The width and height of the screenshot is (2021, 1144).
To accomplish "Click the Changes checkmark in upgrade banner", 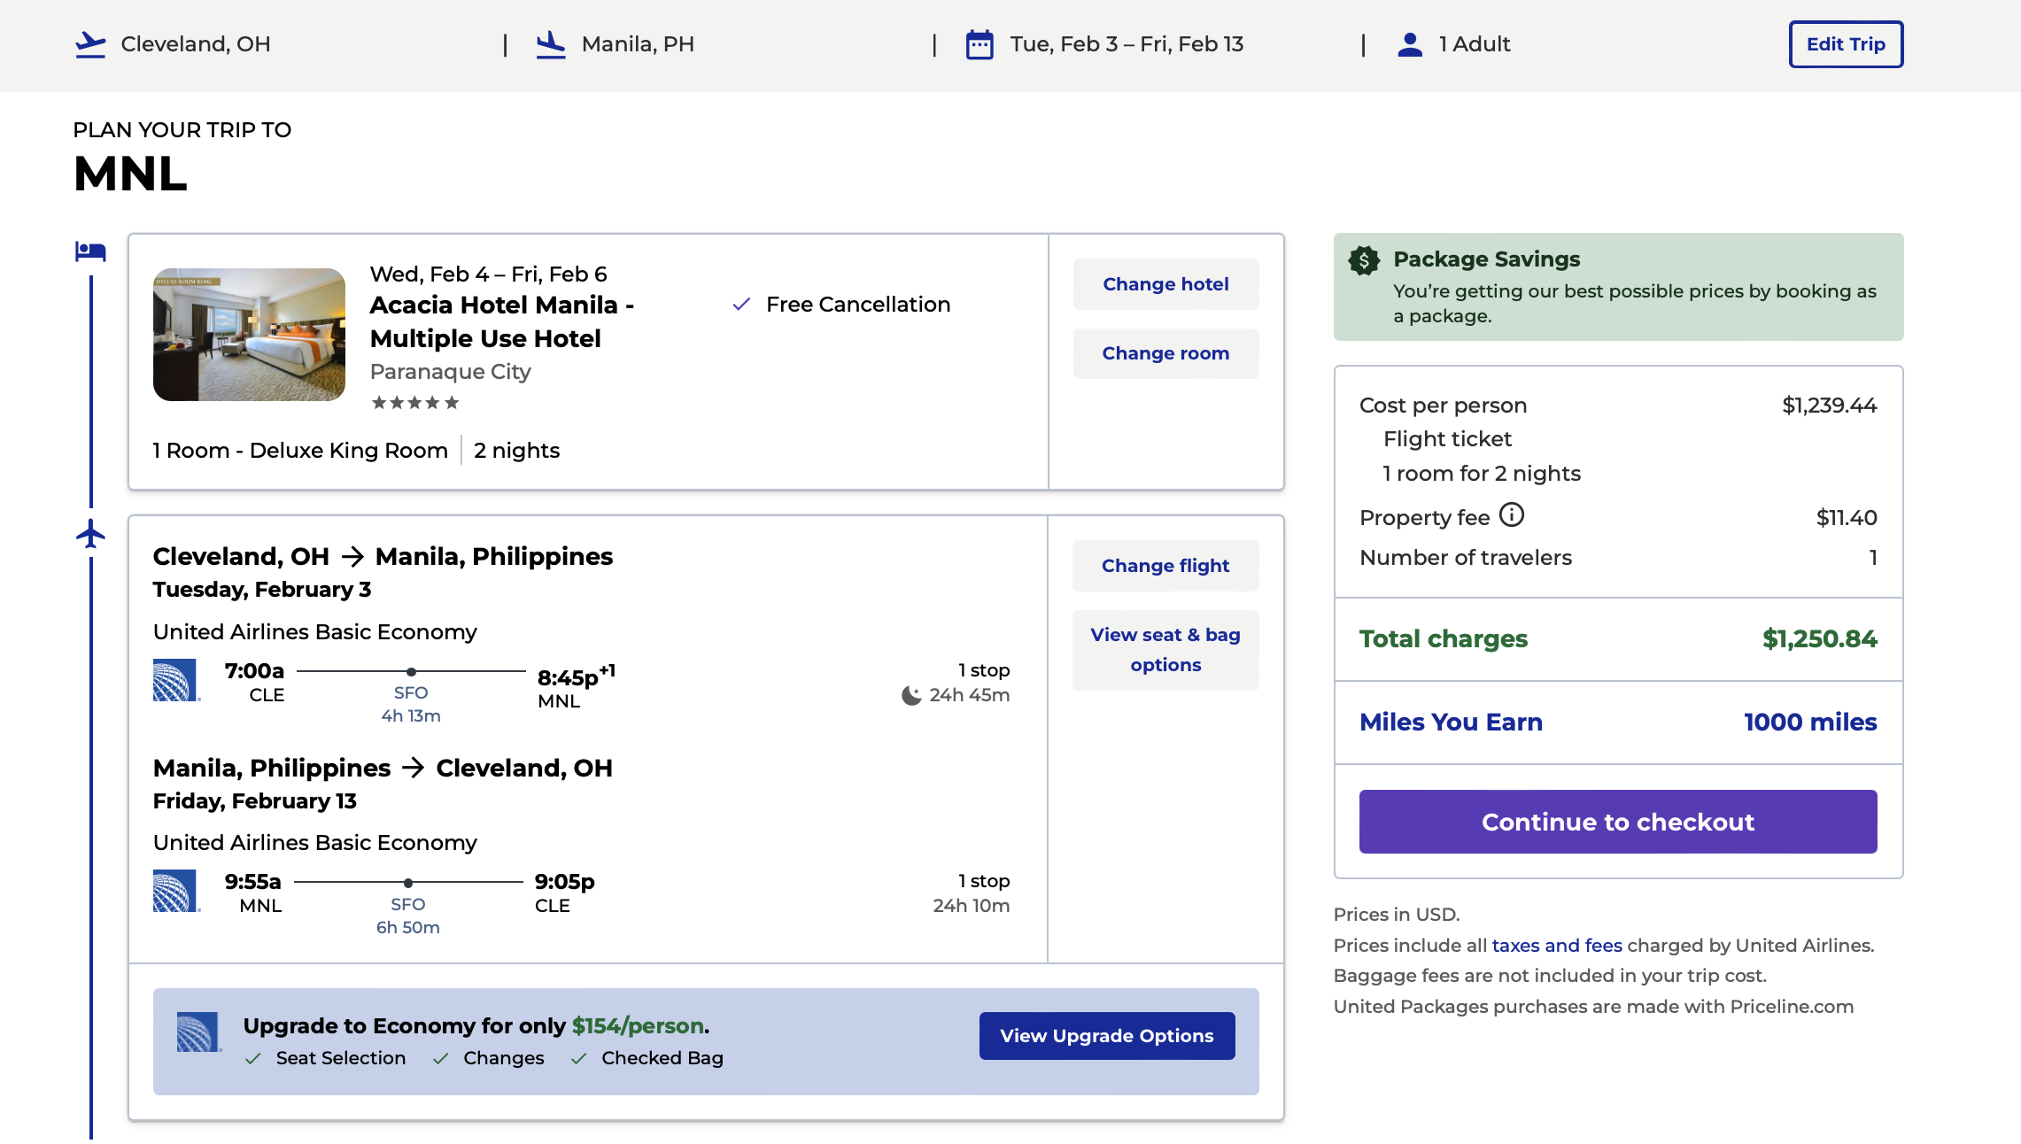I will [440, 1059].
